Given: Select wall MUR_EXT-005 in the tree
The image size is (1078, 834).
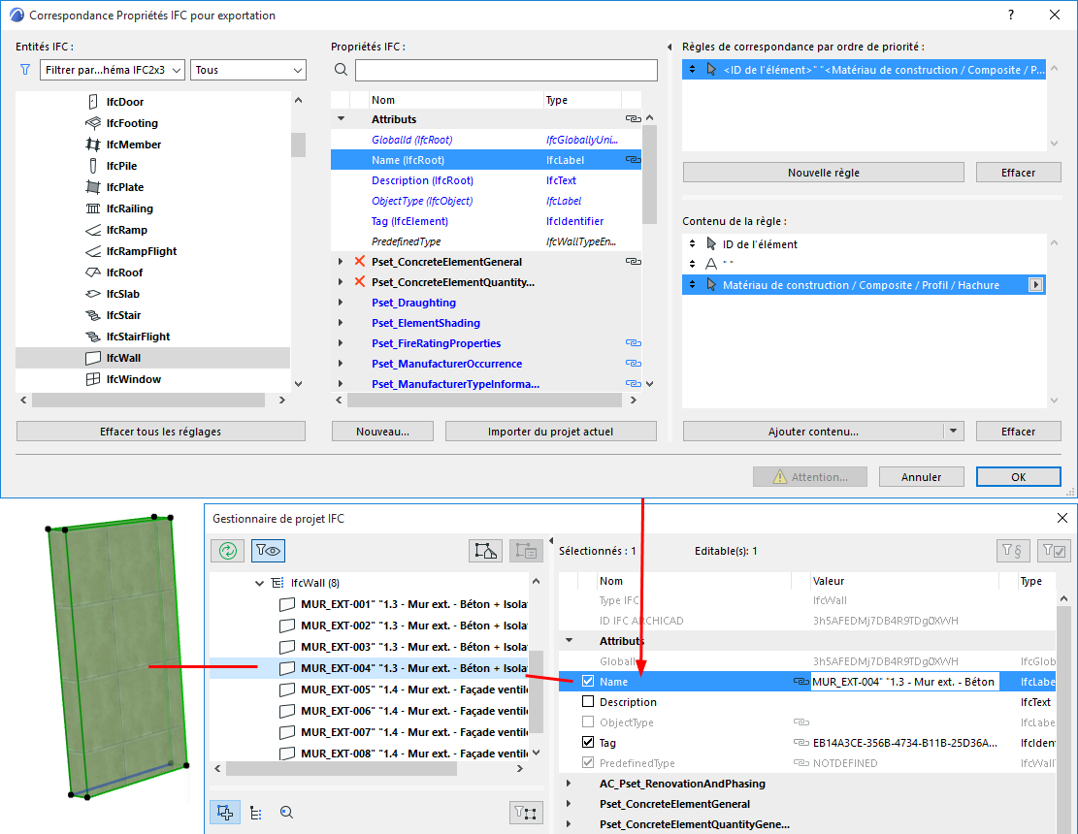Looking at the screenshot, I should click(x=414, y=690).
